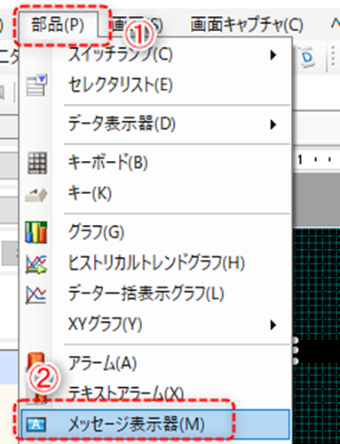Click the グラフ bar chart icon
340x444 pixels.
(x=36, y=232)
